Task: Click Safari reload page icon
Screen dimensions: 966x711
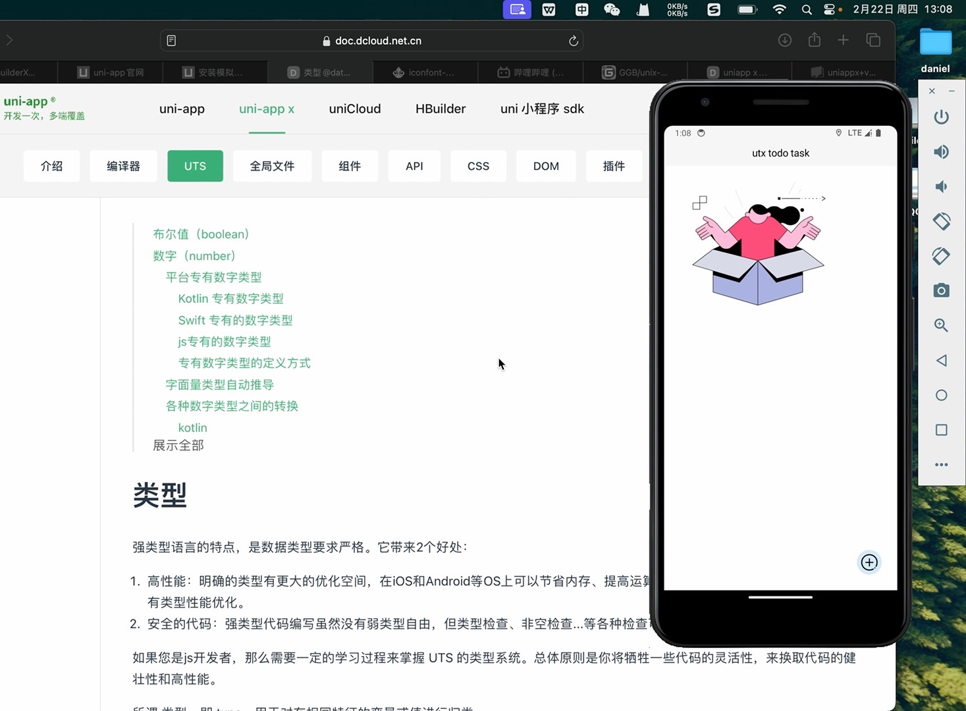Action: pos(573,41)
